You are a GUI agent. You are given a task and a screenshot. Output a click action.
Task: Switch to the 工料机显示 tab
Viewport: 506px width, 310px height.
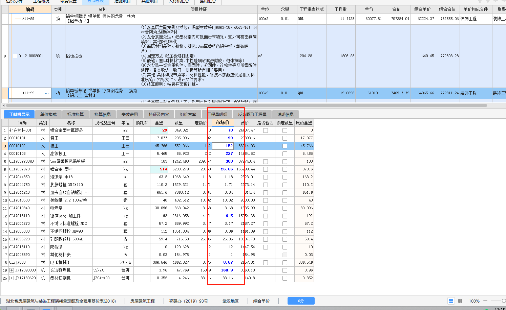coord(19,114)
